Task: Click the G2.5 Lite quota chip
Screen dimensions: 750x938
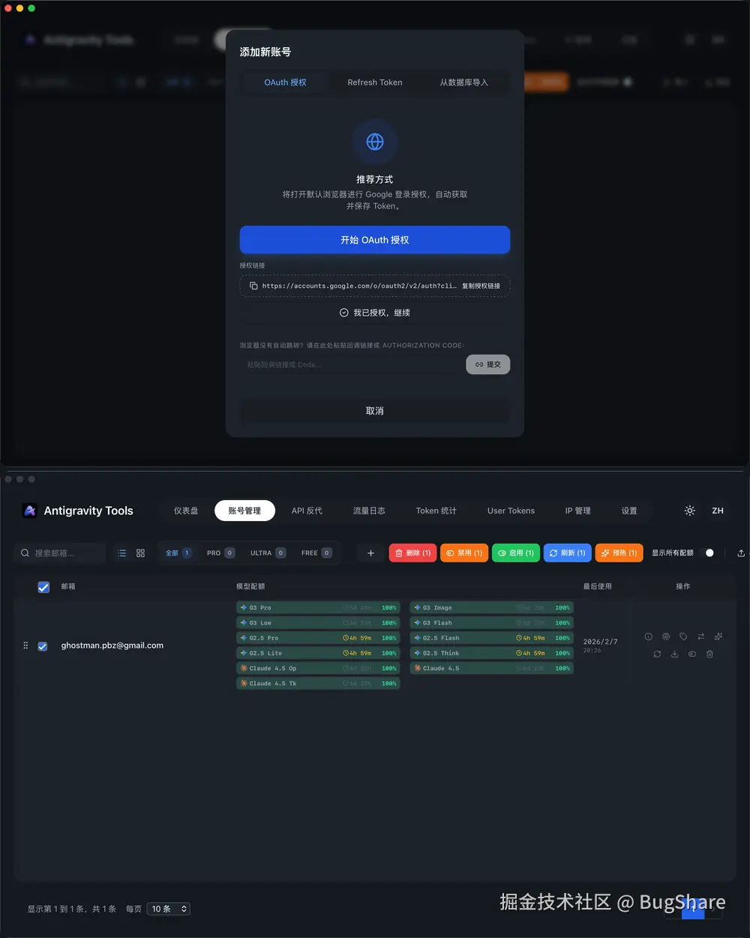Action: tap(318, 653)
